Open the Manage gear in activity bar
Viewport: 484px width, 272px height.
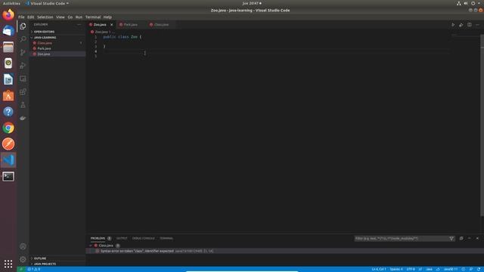click(x=23, y=259)
